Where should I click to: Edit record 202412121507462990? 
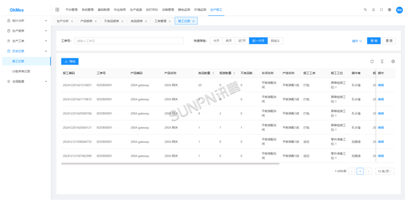tap(381, 156)
